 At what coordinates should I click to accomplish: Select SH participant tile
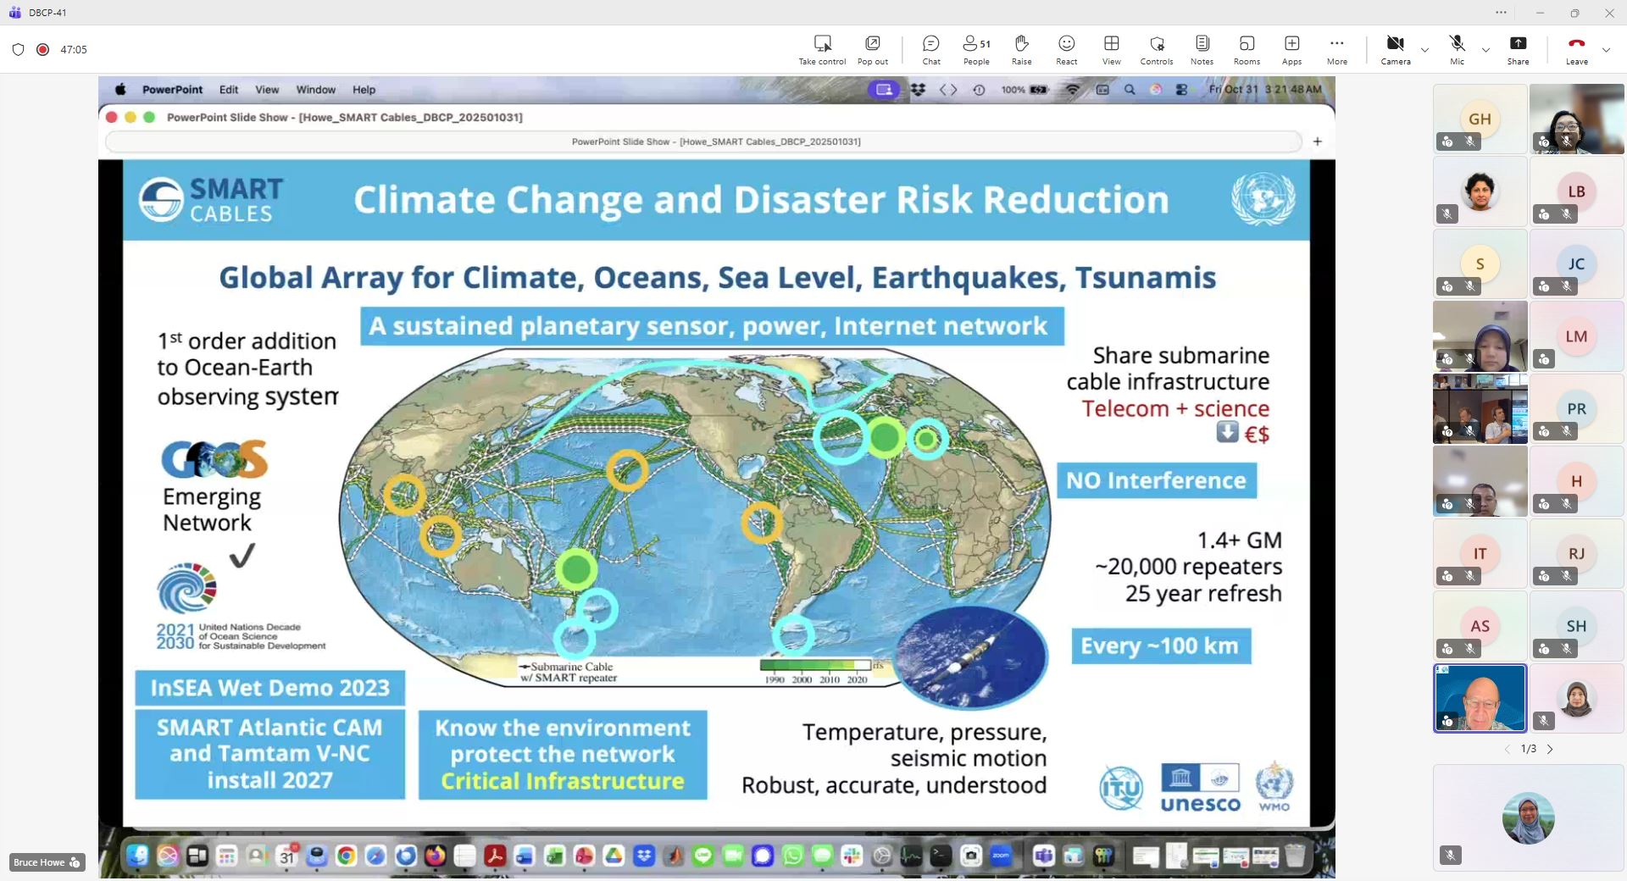(x=1576, y=625)
